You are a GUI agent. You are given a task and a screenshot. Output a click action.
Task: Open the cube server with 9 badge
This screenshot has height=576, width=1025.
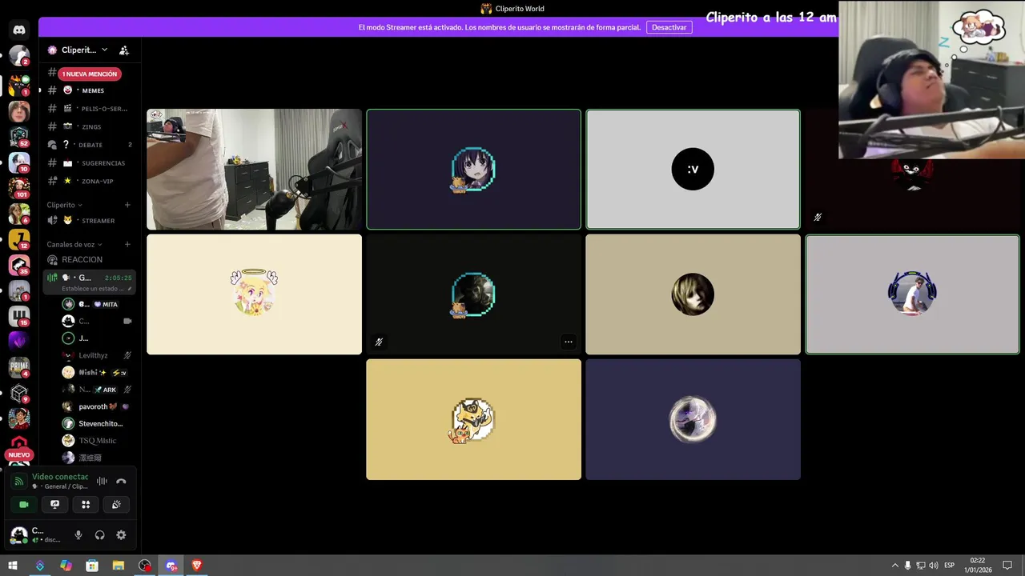(x=19, y=393)
